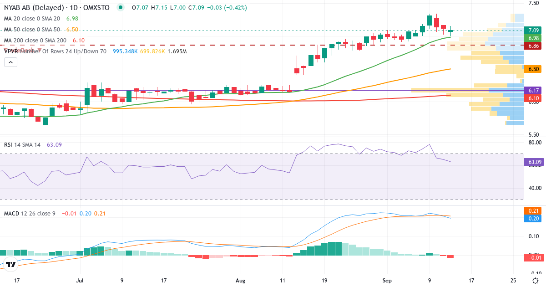Click the 995.348K up volume value

click(125, 51)
